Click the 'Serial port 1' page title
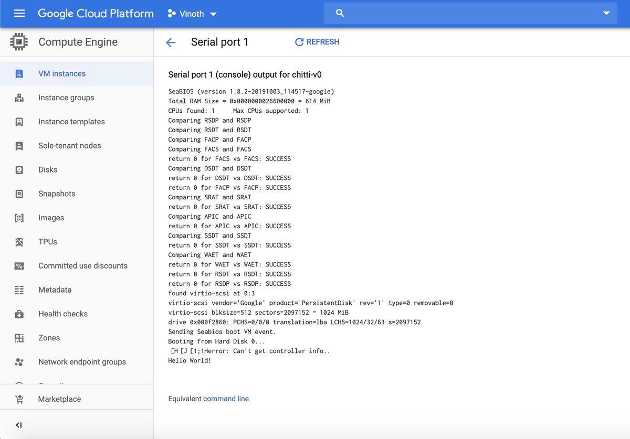The width and height of the screenshot is (630, 439). point(219,42)
